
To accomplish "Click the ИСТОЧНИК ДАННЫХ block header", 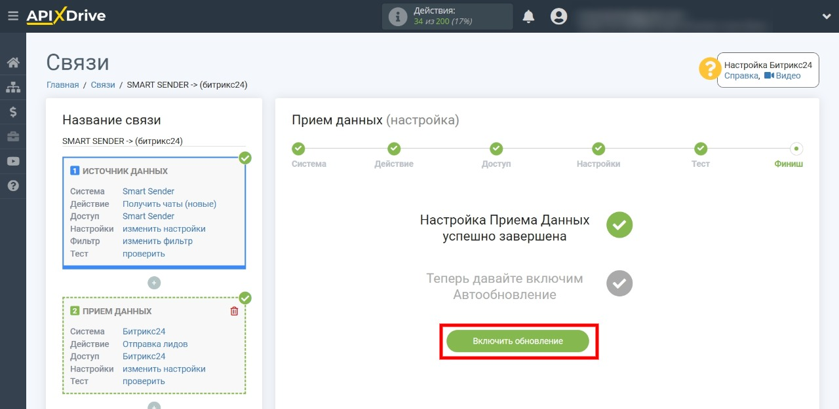I will pos(125,171).
